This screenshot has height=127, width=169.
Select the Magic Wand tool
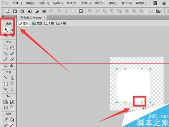click(x=6, y=53)
